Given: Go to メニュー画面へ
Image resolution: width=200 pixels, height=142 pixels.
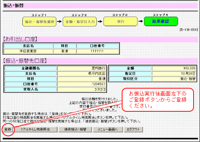Looking at the screenshot, I should tap(108, 130).
